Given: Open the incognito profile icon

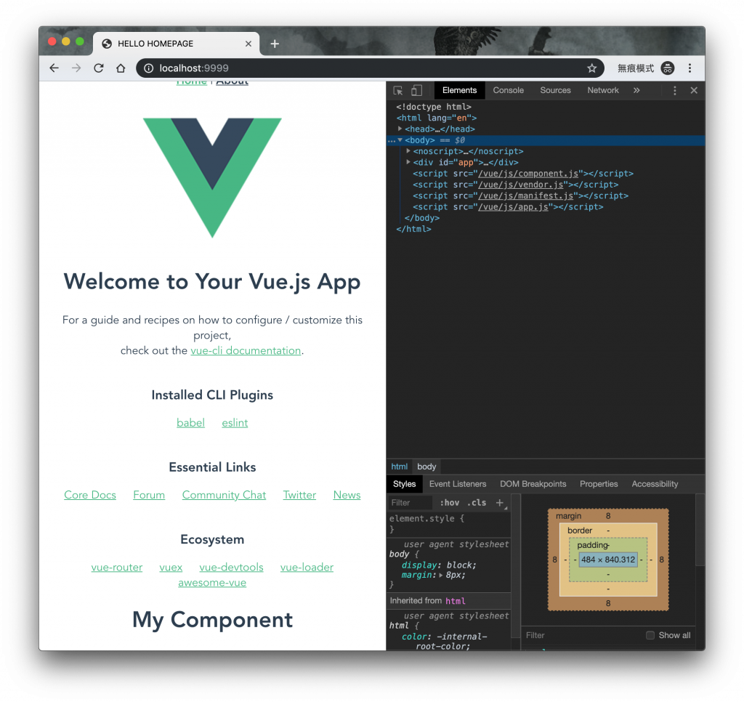Looking at the screenshot, I should [x=668, y=68].
